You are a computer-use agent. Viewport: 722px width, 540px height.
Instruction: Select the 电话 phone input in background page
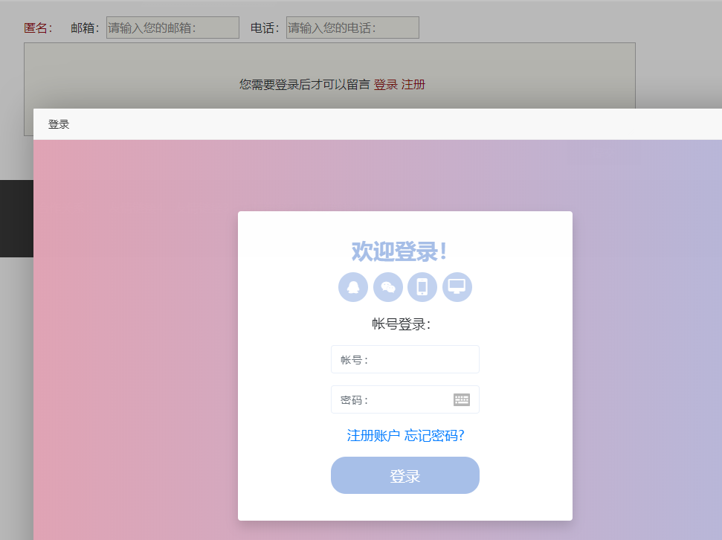point(352,28)
